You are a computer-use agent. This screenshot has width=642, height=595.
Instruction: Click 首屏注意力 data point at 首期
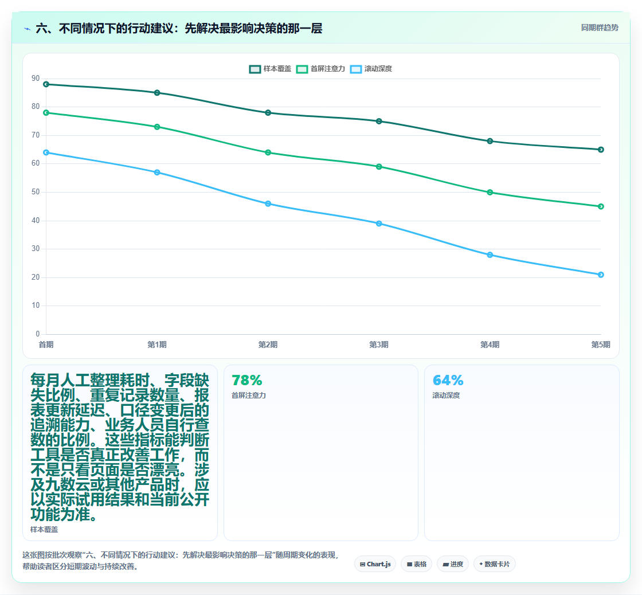(x=46, y=112)
